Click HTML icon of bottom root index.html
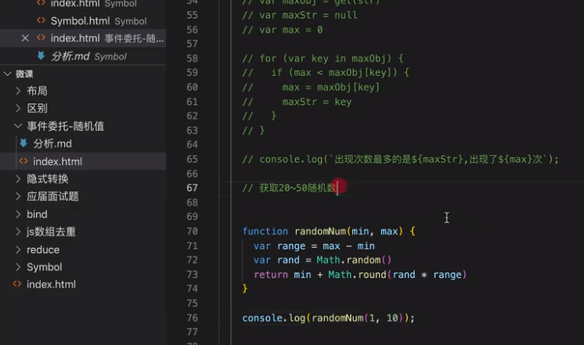Screen dimensions: 584x345 17,284
